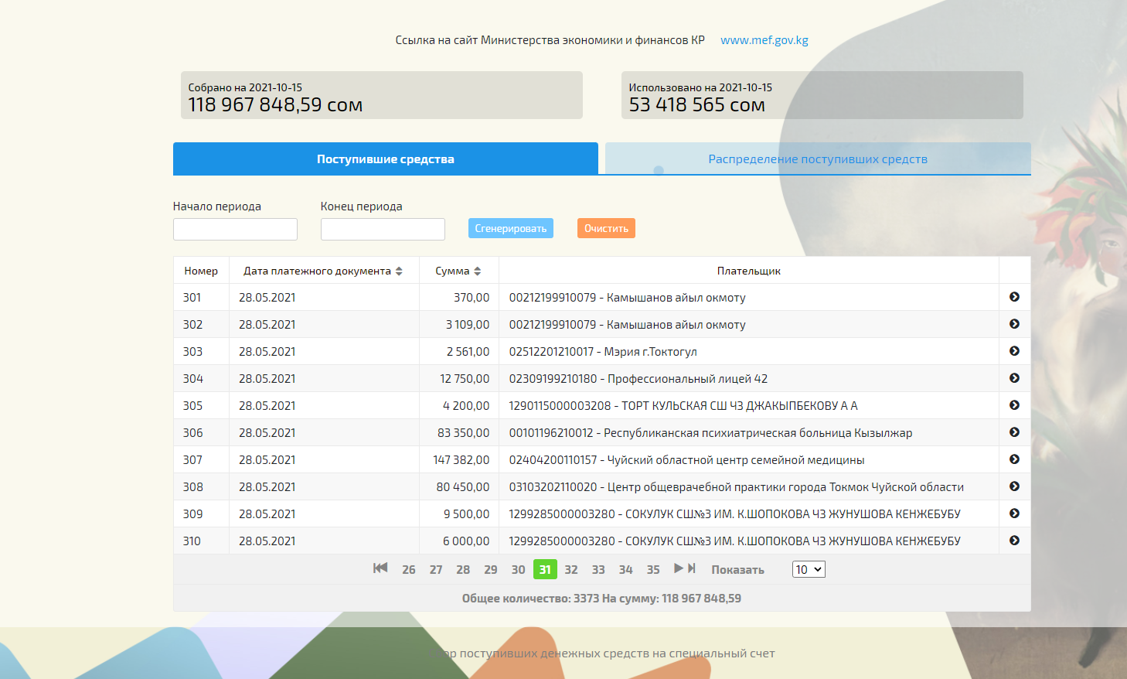Focus the Конец периода date field
The image size is (1127, 679).
click(x=383, y=229)
